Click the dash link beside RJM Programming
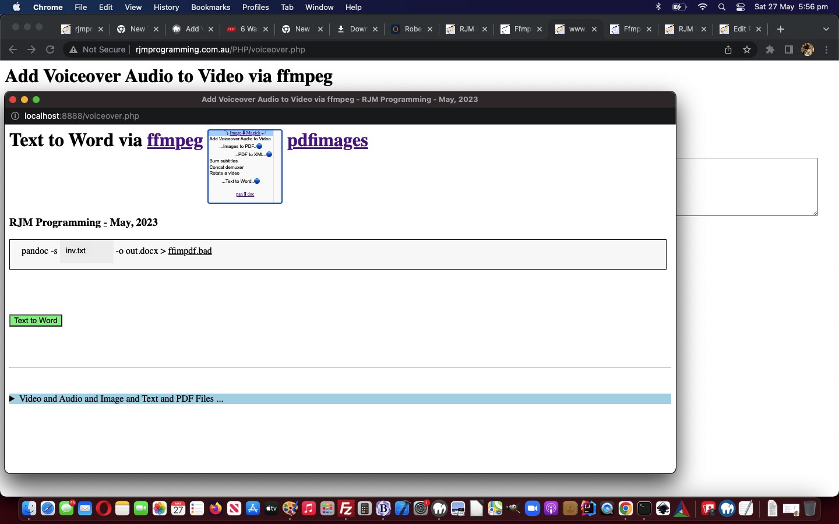The height and width of the screenshot is (524, 839). click(x=105, y=222)
